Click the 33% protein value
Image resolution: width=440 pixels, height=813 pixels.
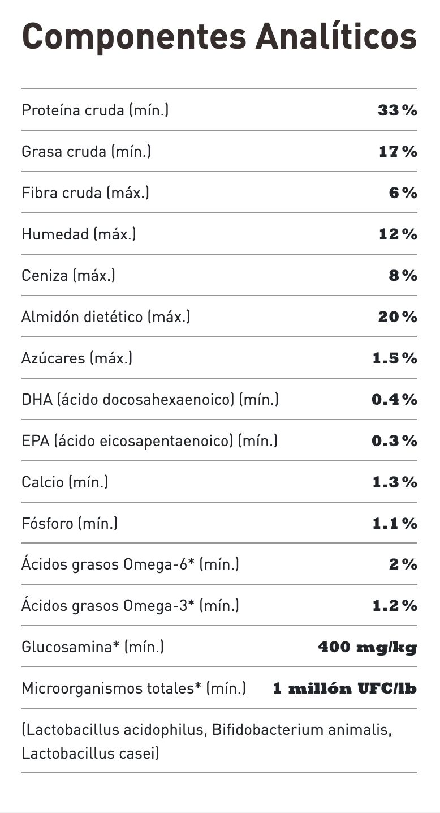point(398,110)
